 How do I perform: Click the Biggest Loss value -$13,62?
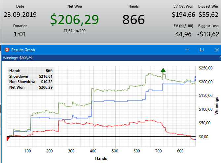(208, 34)
